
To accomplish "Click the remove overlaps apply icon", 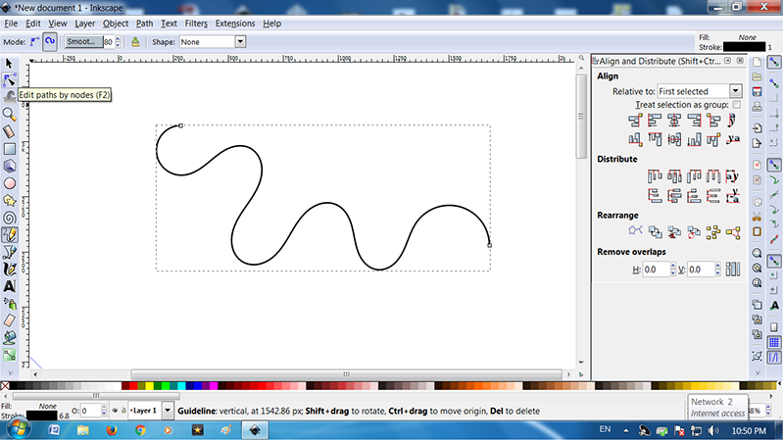I will [x=732, y=269].
